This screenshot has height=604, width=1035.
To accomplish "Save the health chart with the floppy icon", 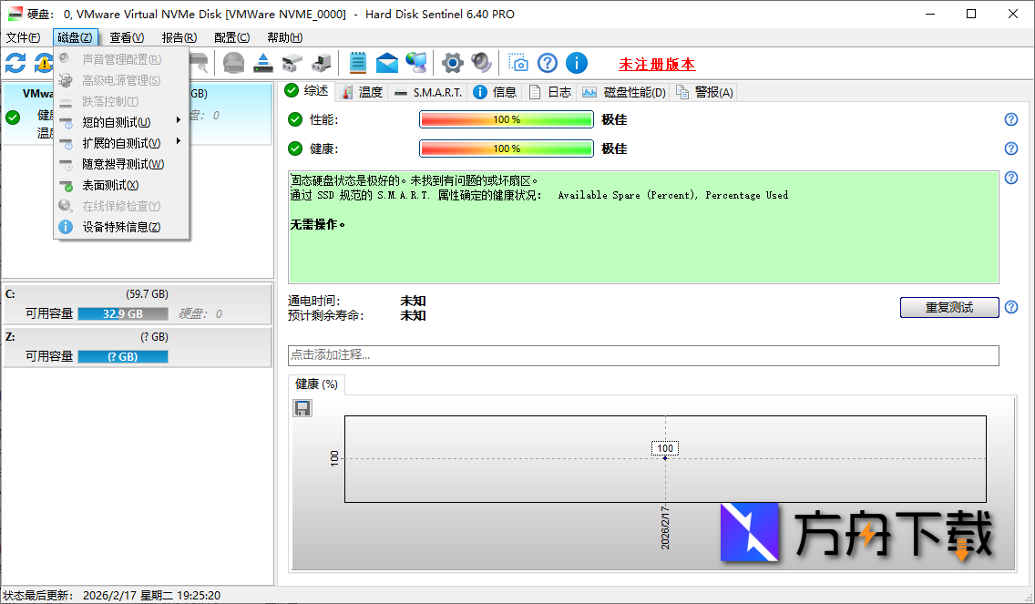I will click(x=302, y=407).
